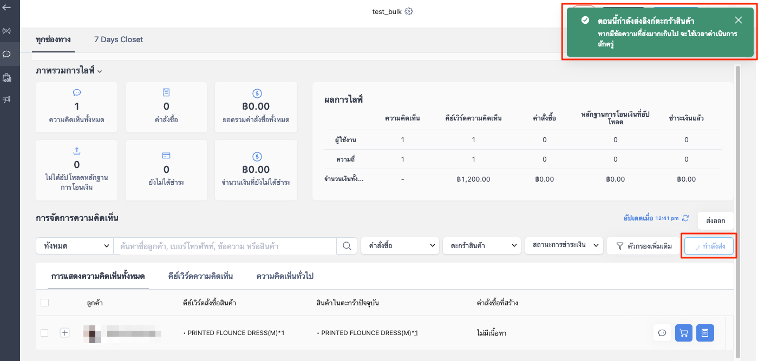Click the จำนวนเงินทั้ง... row label
The image size is (758, 361).
pos(344,179)
